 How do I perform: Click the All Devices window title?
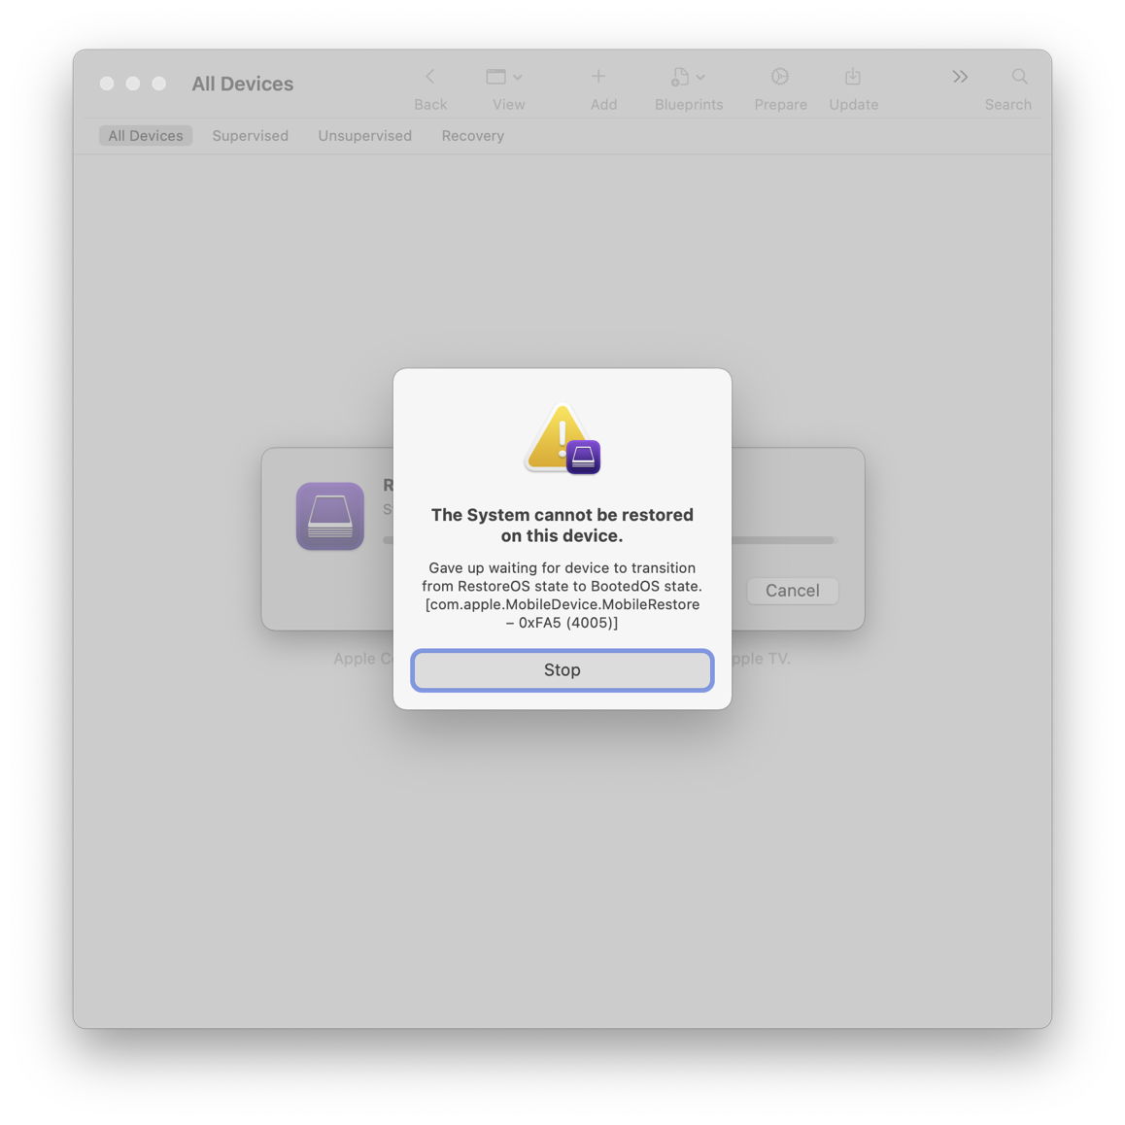[243, 84]
